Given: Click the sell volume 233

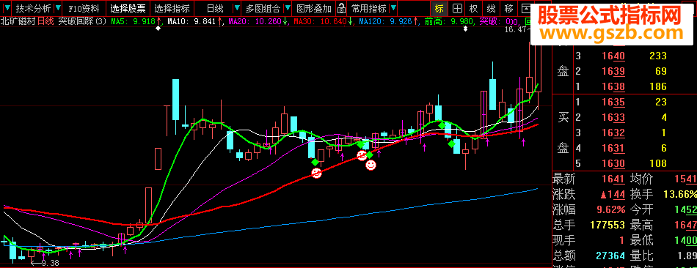Looking at the screenshot, I should coord(658,56).
